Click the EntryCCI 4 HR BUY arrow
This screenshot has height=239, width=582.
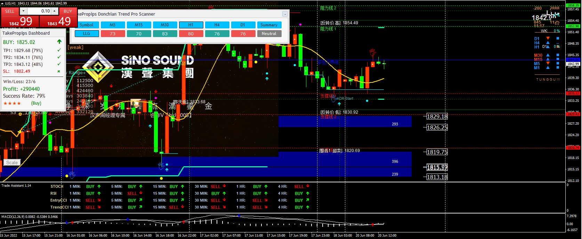click(308, 200)
